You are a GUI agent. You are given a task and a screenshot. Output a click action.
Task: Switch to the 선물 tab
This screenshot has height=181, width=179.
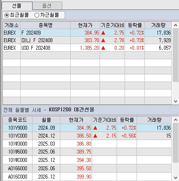tap(17, 6)
